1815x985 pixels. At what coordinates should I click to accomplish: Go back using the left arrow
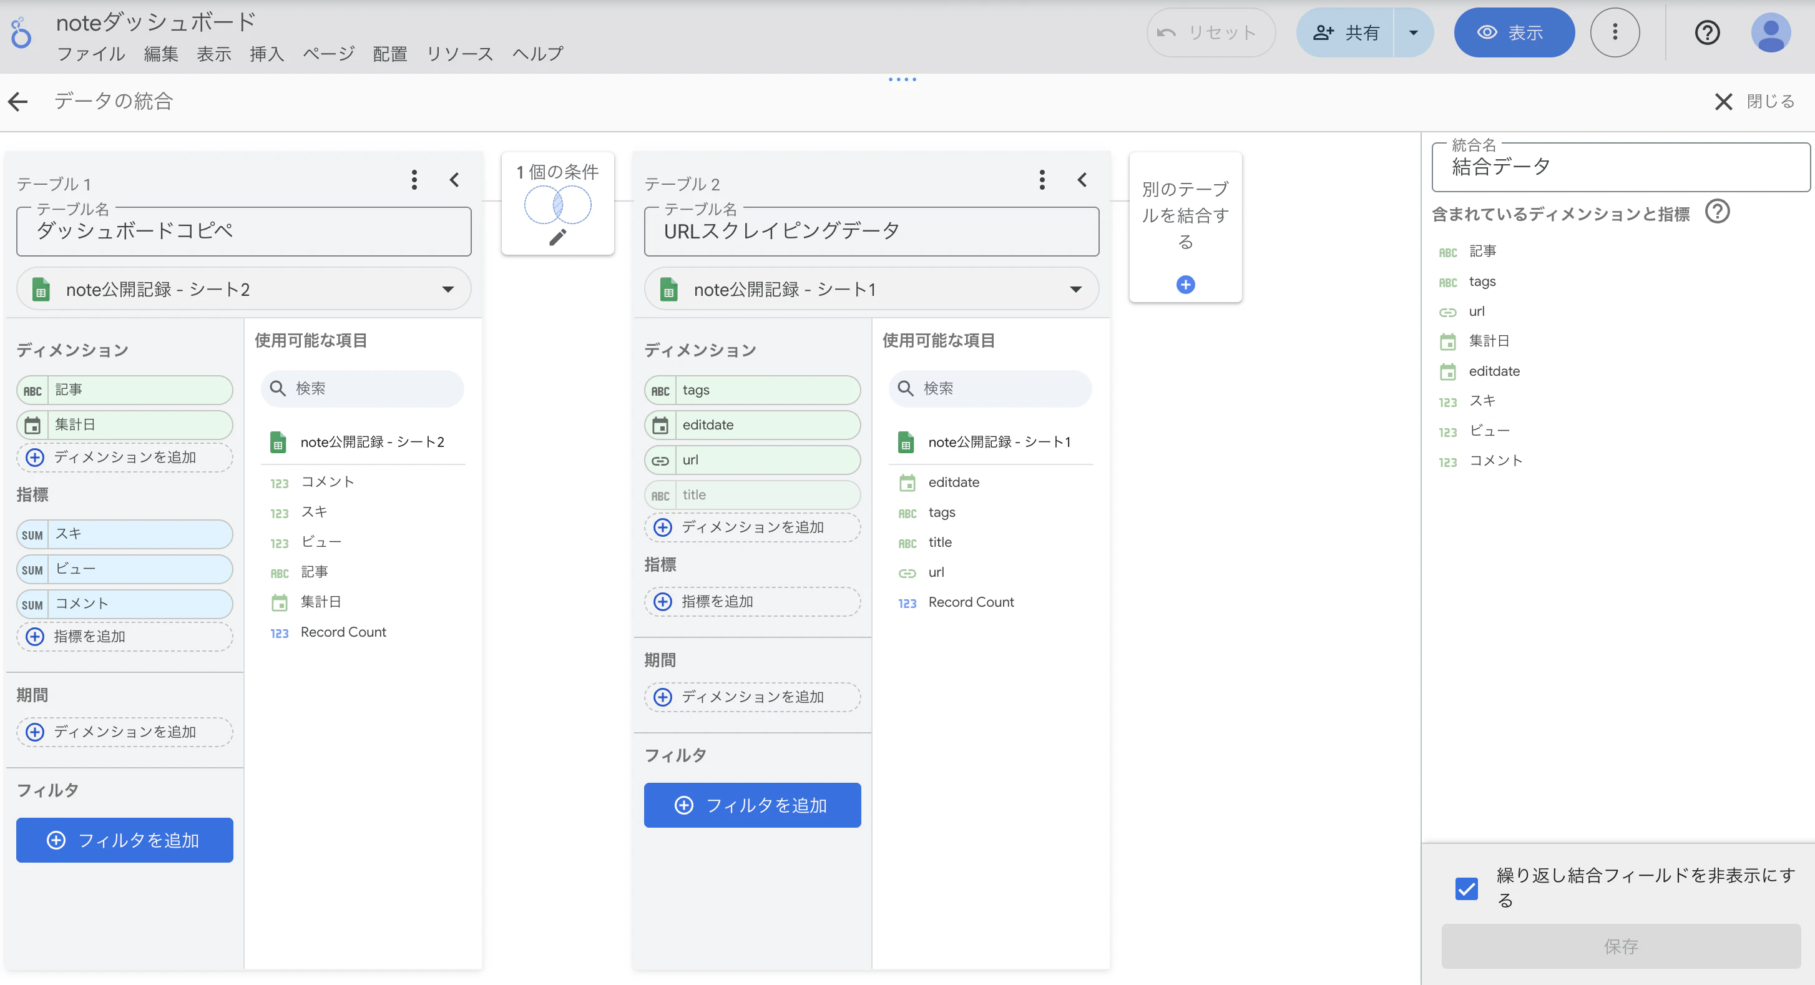click(18, 102)
